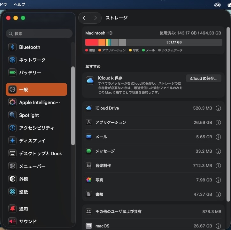The width and height of the screenshot is (231, 230).
Task: Click the 検索 search field
Action: (x=39, y=34)
